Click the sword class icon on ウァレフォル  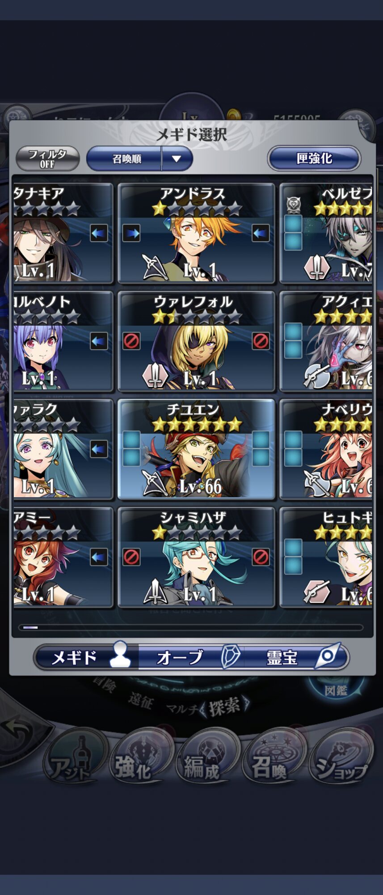click(155, 375)
